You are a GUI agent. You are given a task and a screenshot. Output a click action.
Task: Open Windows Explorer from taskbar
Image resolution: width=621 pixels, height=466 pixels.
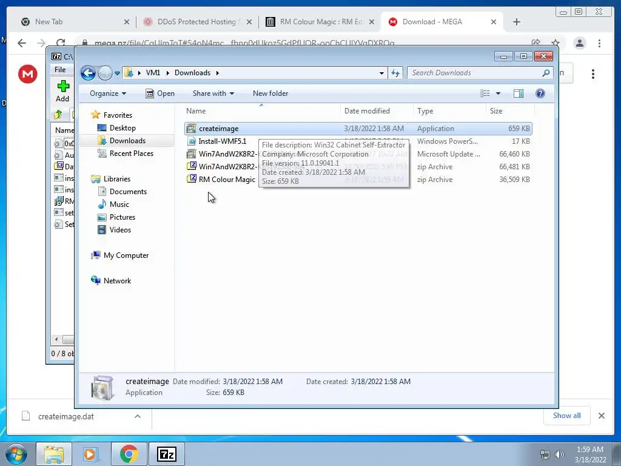[x=53, y=454]
